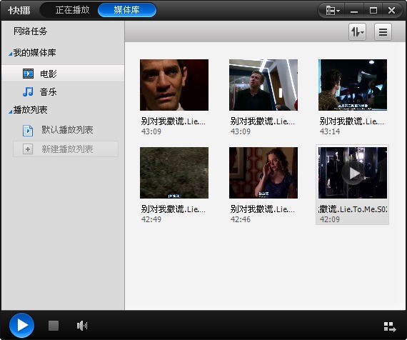Switch to list view mode
Image resolution: width=407 pixels, height=340 pixels.
point(383,32)
